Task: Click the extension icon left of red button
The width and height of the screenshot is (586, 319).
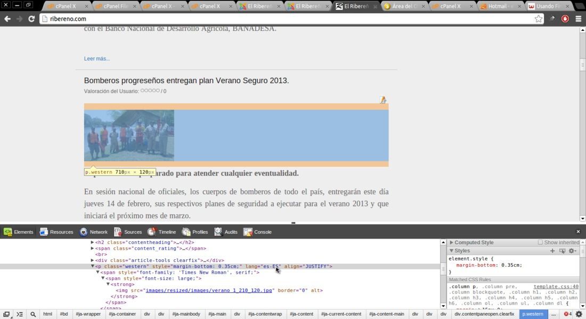Action: click(552, 18)
